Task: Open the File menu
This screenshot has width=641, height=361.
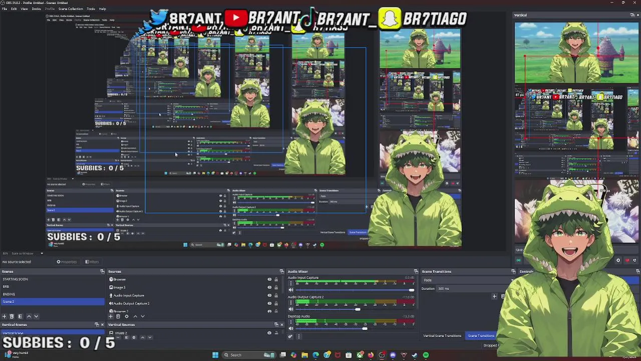Action: (x=4, y=9)
